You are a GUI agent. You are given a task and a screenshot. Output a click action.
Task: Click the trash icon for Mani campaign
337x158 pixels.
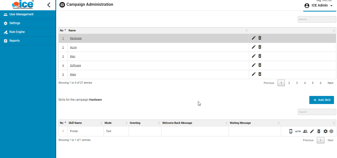point(260,74)
